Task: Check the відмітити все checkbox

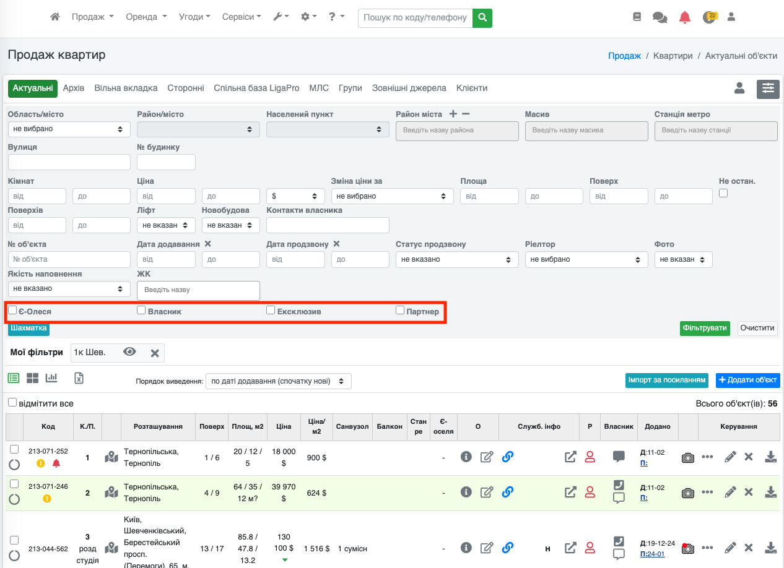Action: (12, 403)
